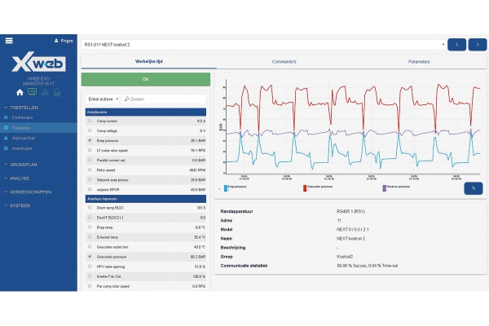This screenshot has height=326, width=489.
Task: Go to the next device with the right arrow
Action: pyautogui.click(x=478, y=45)
